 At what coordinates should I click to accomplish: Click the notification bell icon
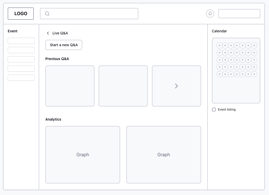coord(210,14)
